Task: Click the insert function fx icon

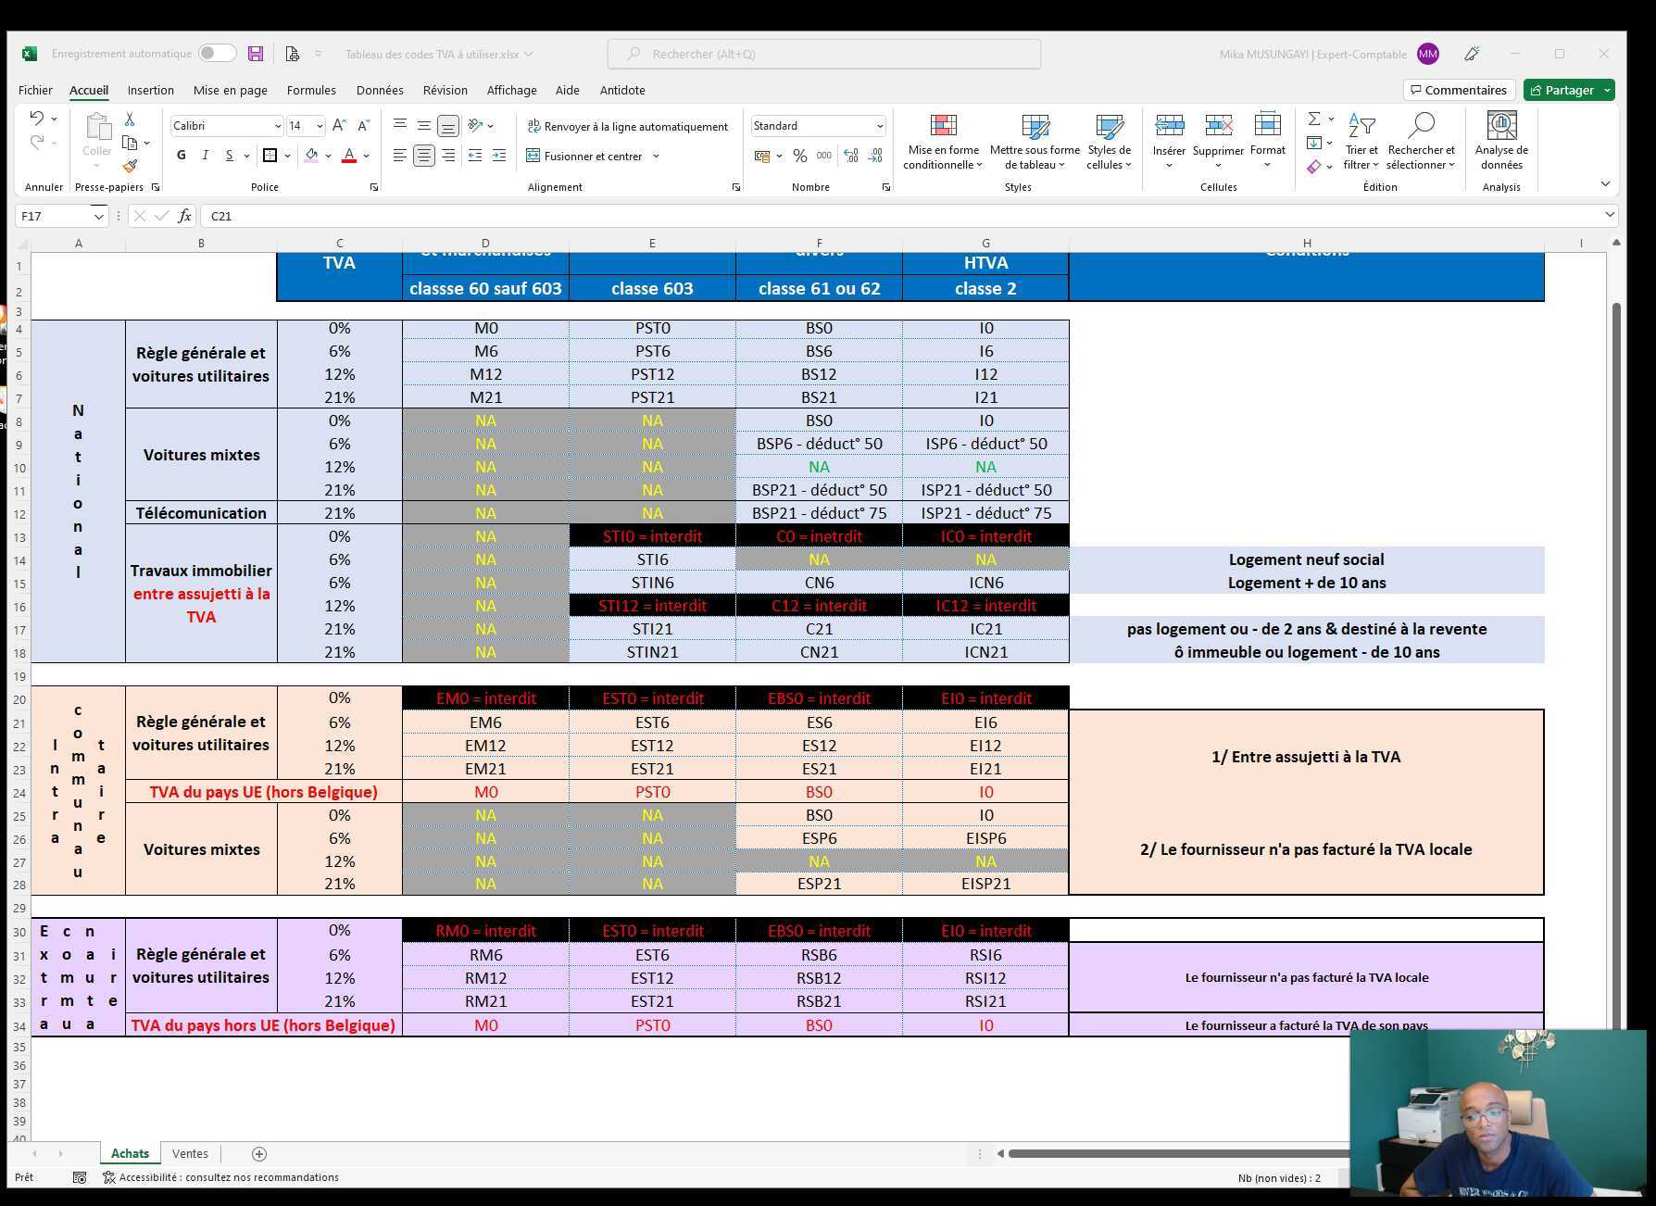Action: (184, 216)
